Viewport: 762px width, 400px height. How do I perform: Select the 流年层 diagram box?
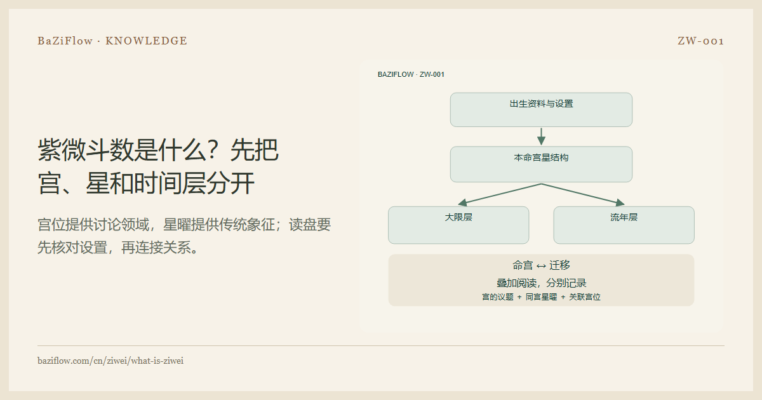click(624, 225)
